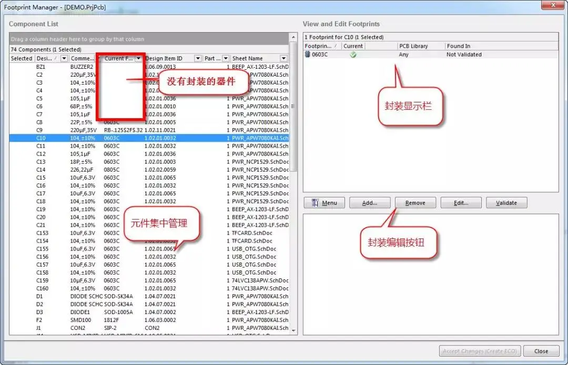Open the Designator column filter dropdown

tap(64, 58)
